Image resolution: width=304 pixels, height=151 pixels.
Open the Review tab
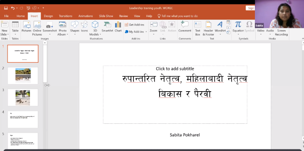pyautogui.click(x=123, y=16)
